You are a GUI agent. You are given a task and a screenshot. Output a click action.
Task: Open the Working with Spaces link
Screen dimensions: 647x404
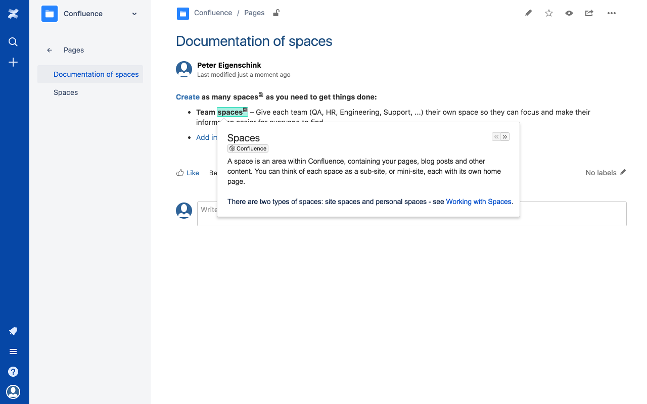point(478,201)
